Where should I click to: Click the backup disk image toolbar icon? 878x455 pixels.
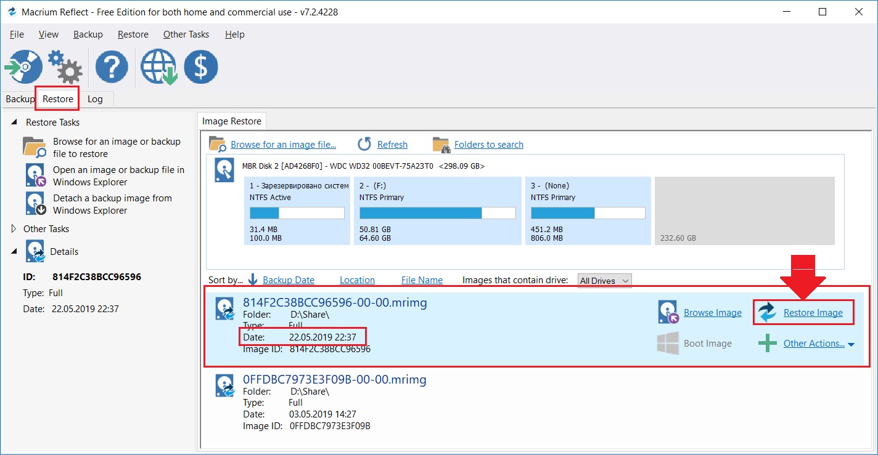[x=23, y=66]
